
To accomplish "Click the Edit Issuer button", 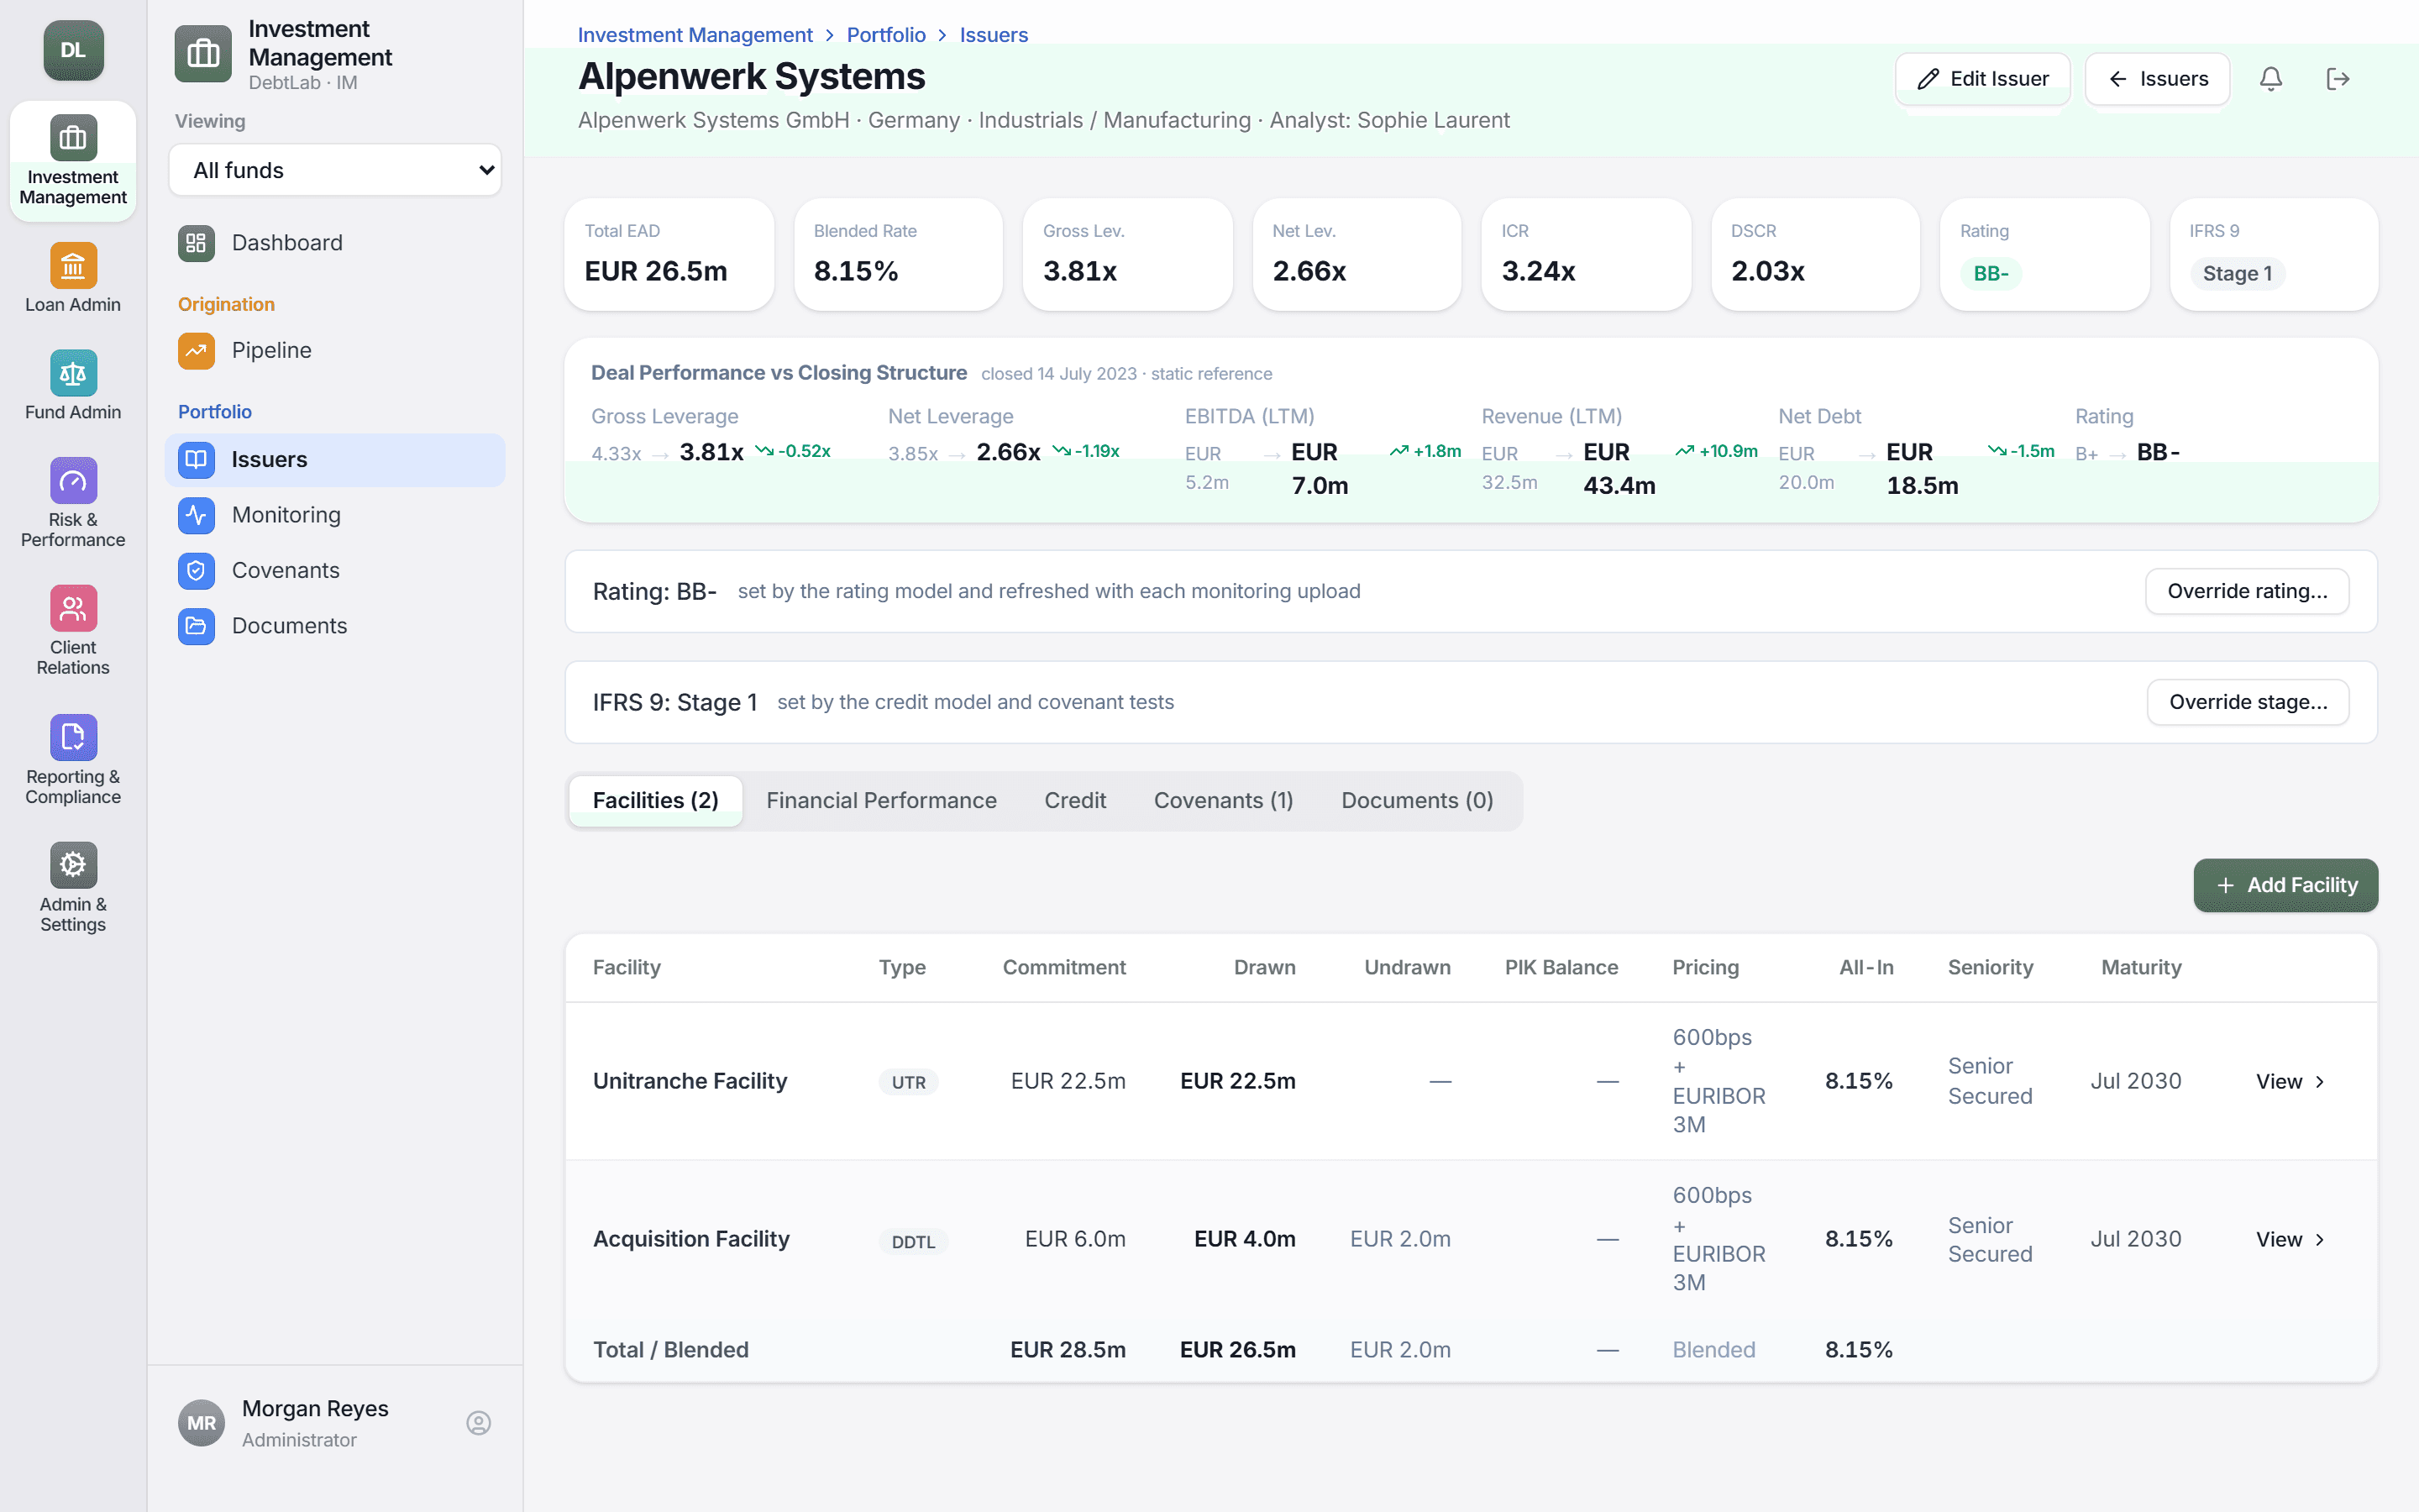I will [x=1983, y=79].
